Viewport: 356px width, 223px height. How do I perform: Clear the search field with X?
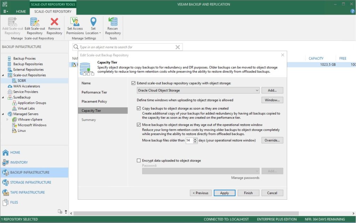pos(178,47)
